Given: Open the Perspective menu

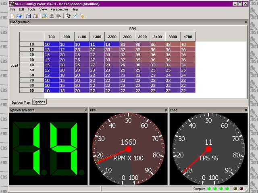Looking at the screenshot, I should click(59, 9).
